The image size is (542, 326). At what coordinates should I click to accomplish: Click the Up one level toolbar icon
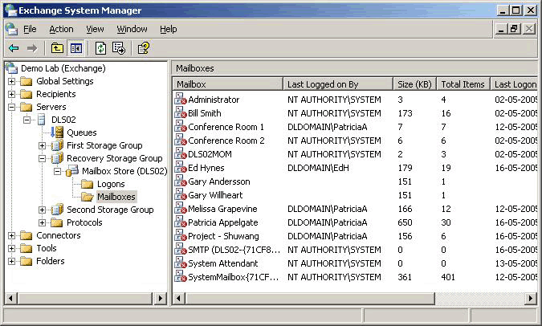point(57,48)
